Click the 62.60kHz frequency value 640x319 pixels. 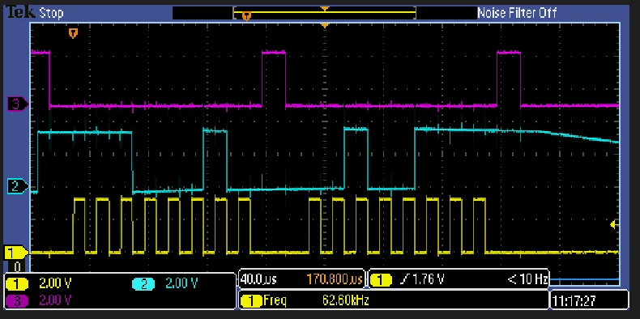[x=346, y=301]
